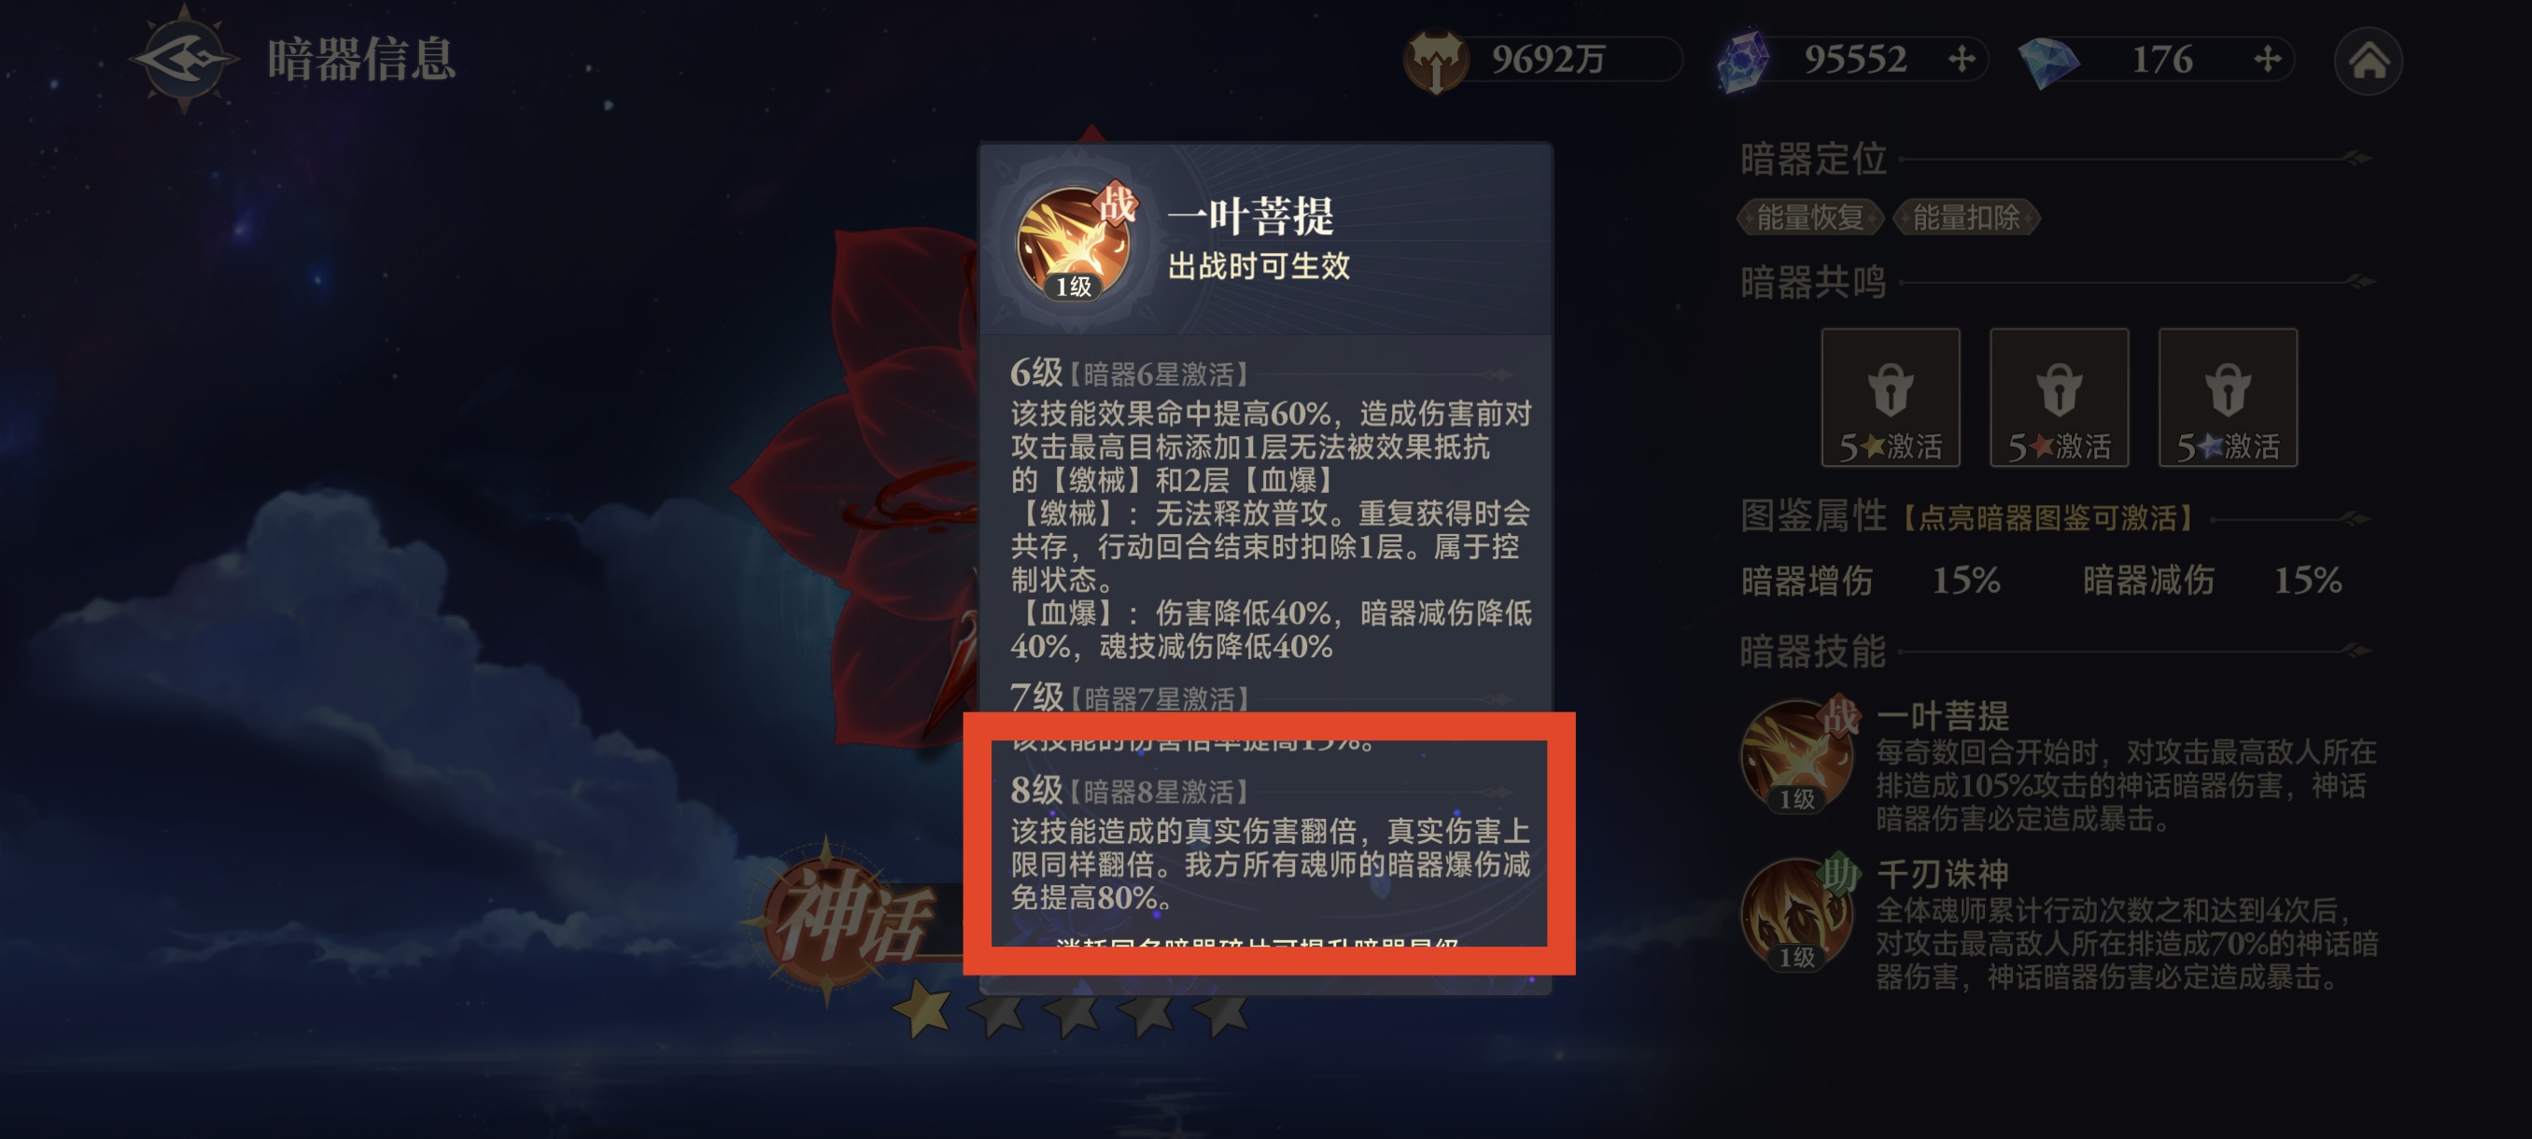
Task: Click the back arrow compass icon
Action: click(x=184, y=59)
